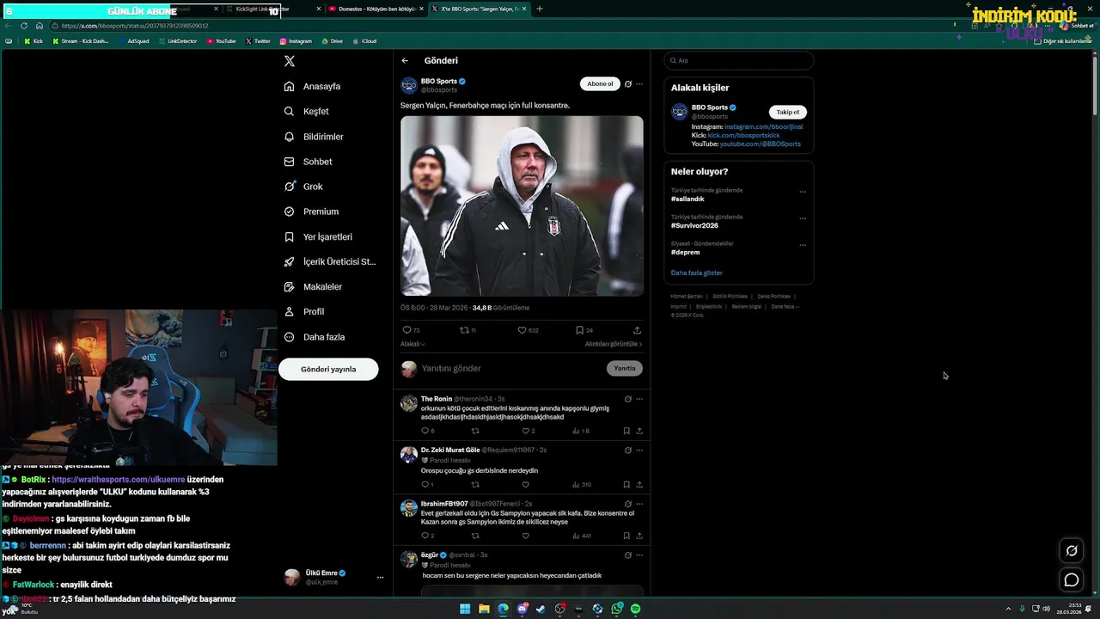Image resolution: width=1100 pixels, height=619 pixels.
Task: Open the wraithesports.com link in chat
Action: [118, 480]
